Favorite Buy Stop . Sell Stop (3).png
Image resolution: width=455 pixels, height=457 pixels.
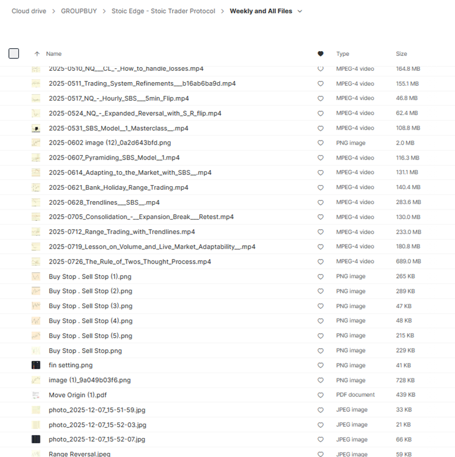[x=321, y=306]
